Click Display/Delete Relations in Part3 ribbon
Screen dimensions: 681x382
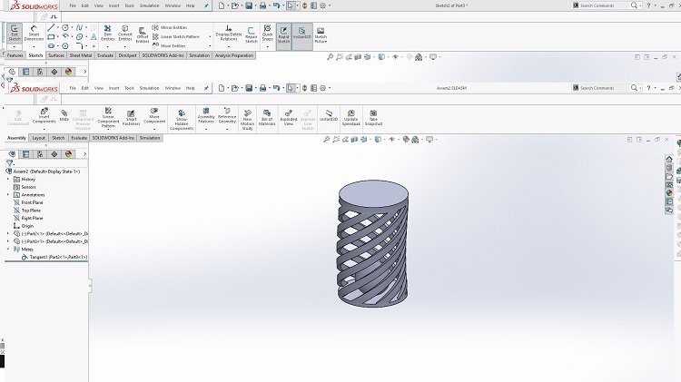click(229, 33)
